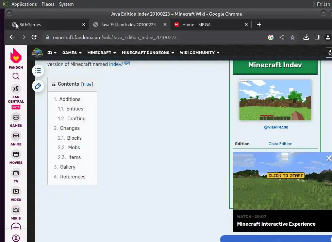The width and height of the screenshot is (332, 242).
Task: Open the Fandom search magnifier
Action: 16,76
